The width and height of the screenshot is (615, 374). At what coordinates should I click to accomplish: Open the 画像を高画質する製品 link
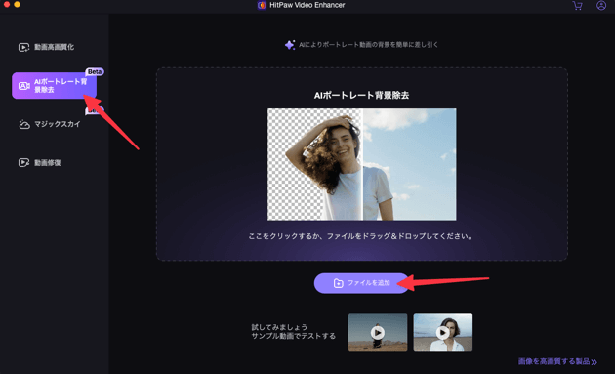pos(557,361)
